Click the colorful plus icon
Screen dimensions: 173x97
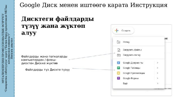[117, 30]
